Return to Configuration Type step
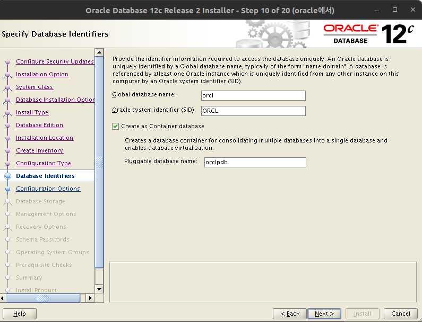 point(44,163)
